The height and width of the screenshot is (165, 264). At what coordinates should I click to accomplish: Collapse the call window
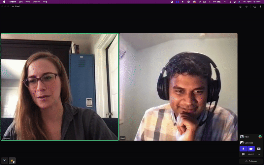coord(251,161)
